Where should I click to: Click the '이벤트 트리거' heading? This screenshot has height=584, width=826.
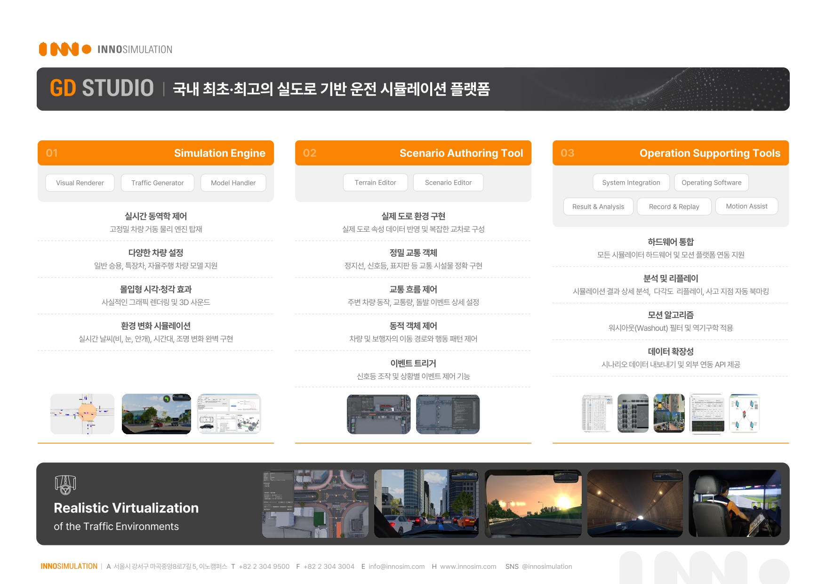[413, 364]
